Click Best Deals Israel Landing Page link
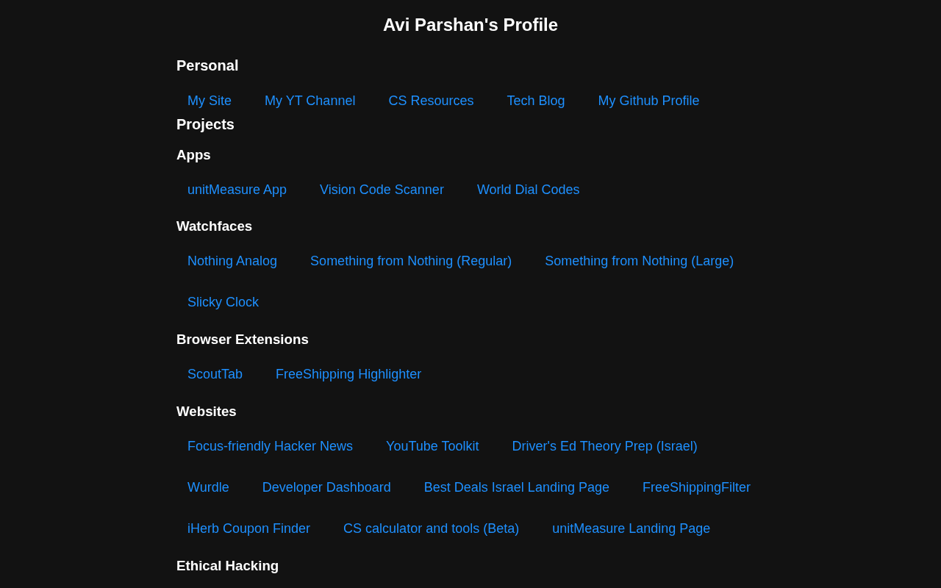The image size is (941, 588). 517,487
